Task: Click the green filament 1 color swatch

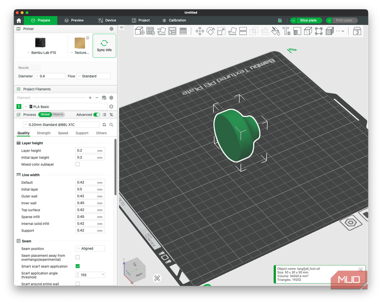Action: (x=19, y=106)
